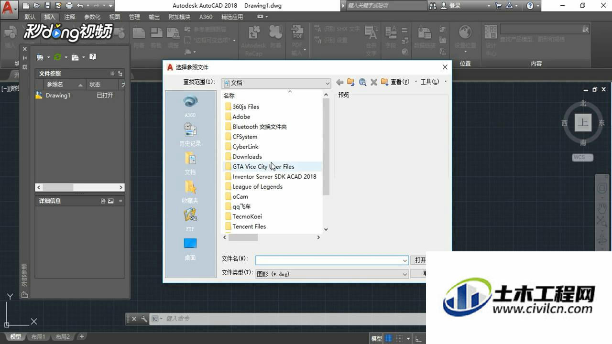The width and height of the screenshot is (612, 344).
Task: Click the 登录 sign-in button
Action: click(451, 6)
